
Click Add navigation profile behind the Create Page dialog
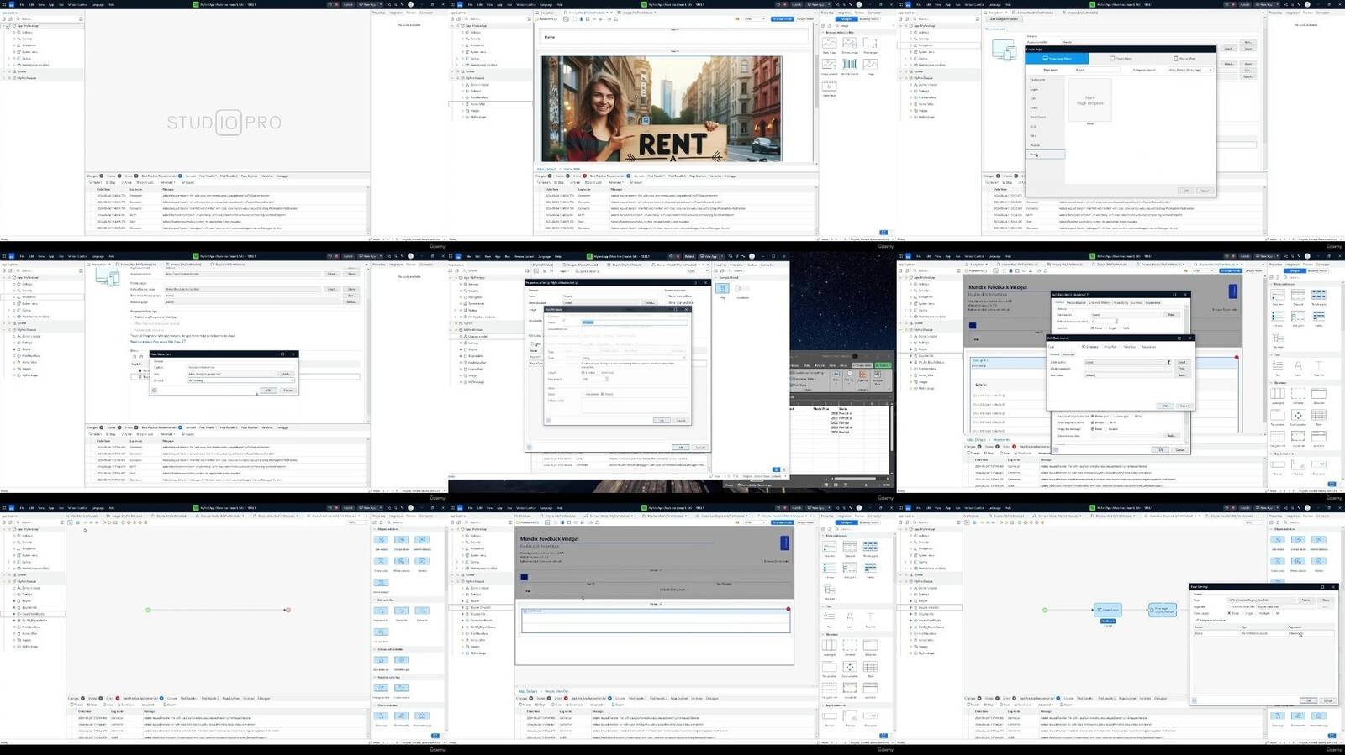1004,18
